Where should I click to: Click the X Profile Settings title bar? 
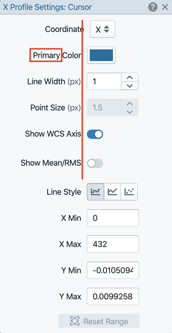coord(47,7)
